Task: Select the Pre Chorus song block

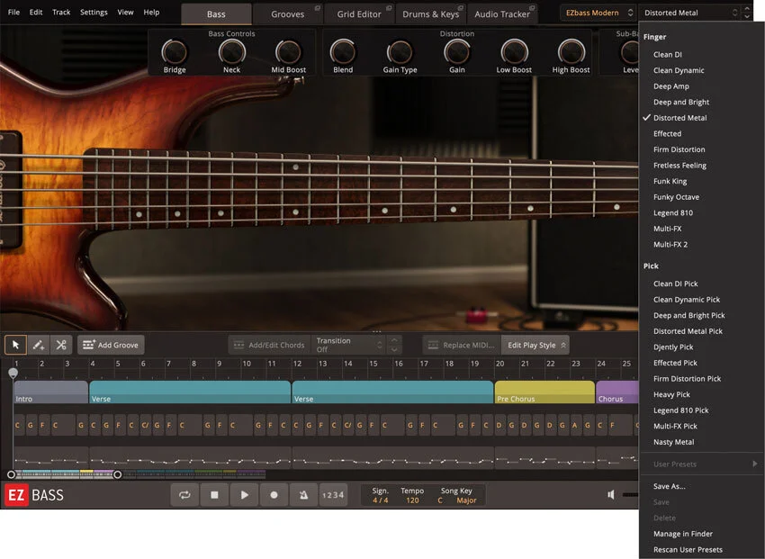Action: pyautogui.click(x=544, y=392)
